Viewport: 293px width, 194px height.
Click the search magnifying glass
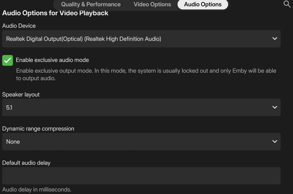click(x=286, y=4)
